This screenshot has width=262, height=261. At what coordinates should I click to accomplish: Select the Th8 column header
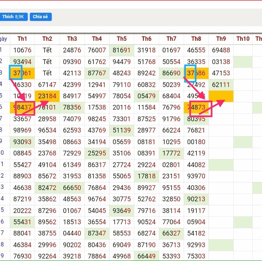196,39
